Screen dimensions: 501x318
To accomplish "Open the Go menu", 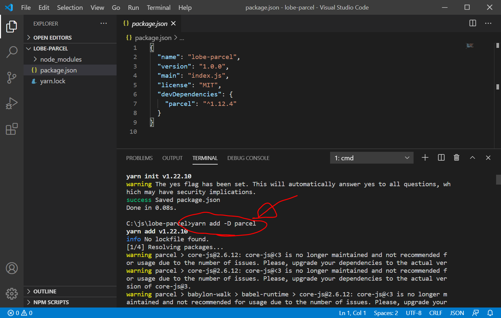I will point(116,8).
